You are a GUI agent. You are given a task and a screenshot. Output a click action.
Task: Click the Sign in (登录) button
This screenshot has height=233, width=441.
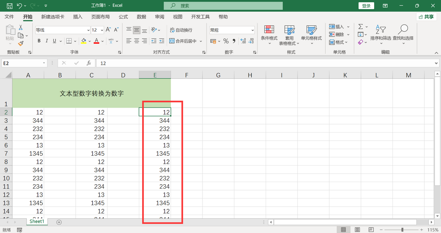(x=366, y=6)
